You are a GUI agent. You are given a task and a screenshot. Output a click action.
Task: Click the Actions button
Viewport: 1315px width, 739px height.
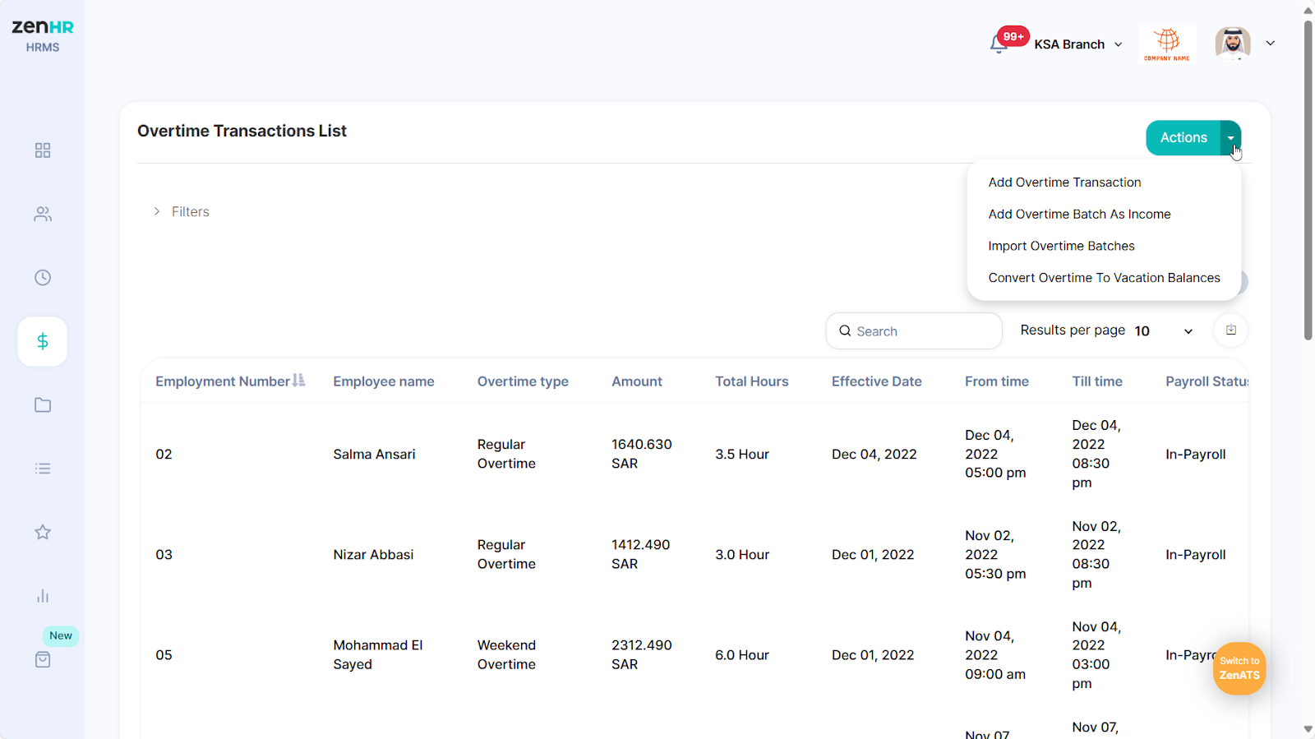(1183, 138)
